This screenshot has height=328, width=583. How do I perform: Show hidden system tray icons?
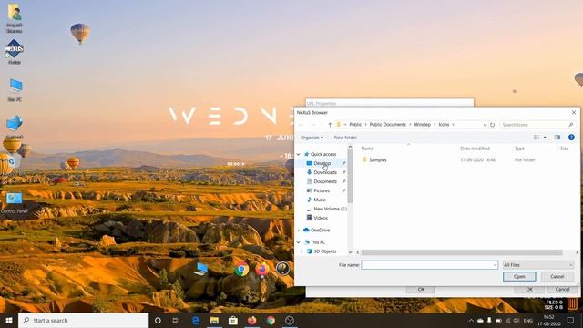click(471, 320)
